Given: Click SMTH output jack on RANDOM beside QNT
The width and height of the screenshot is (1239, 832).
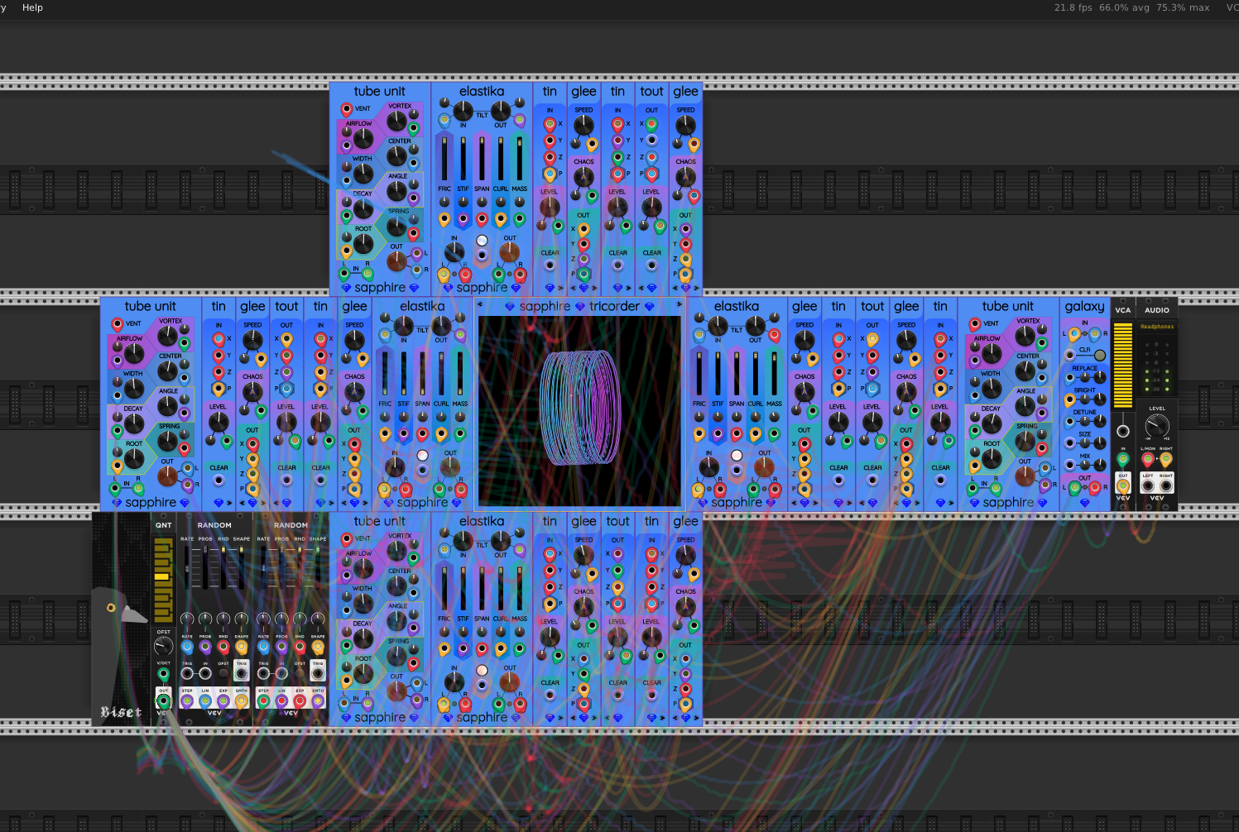Looking at the screenshot, I should pos(242,701).
